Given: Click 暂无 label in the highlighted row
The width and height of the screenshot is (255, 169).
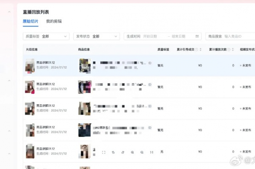Looking at the screenshot, I should (160, 65).
